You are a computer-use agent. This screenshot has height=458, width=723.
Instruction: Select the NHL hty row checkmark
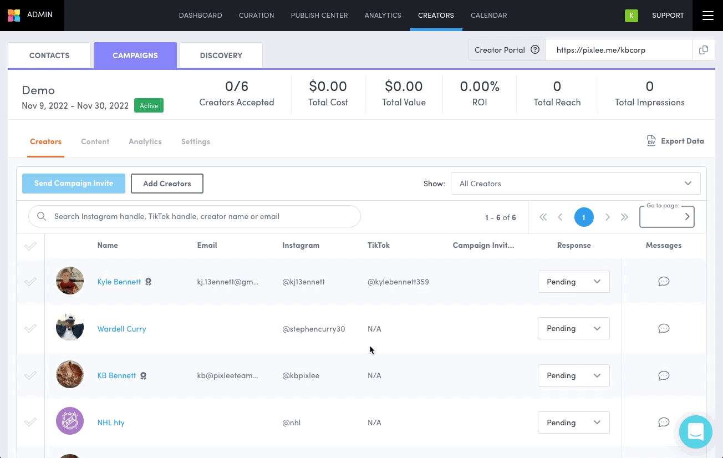click(x=30, y=423)
